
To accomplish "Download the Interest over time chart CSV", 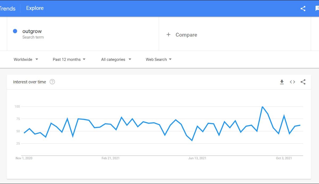I will (282, 82).
